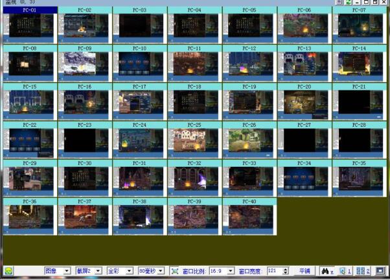
Task: Click the 平铺 tile button
Action: 304,271
